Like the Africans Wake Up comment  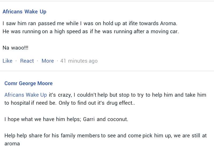(x=7, y=61)
